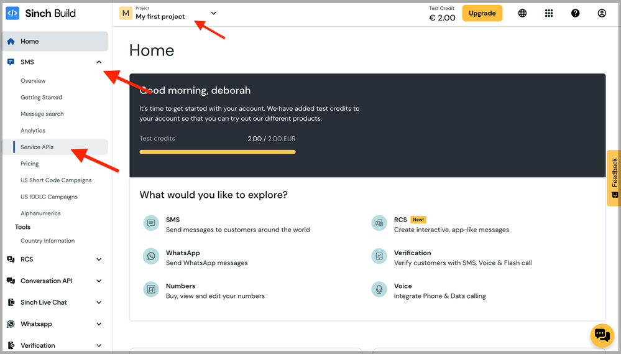The image size is (621, 354).
Task: Expand the Whatsapp section chevron
Action: coord(99,324)
